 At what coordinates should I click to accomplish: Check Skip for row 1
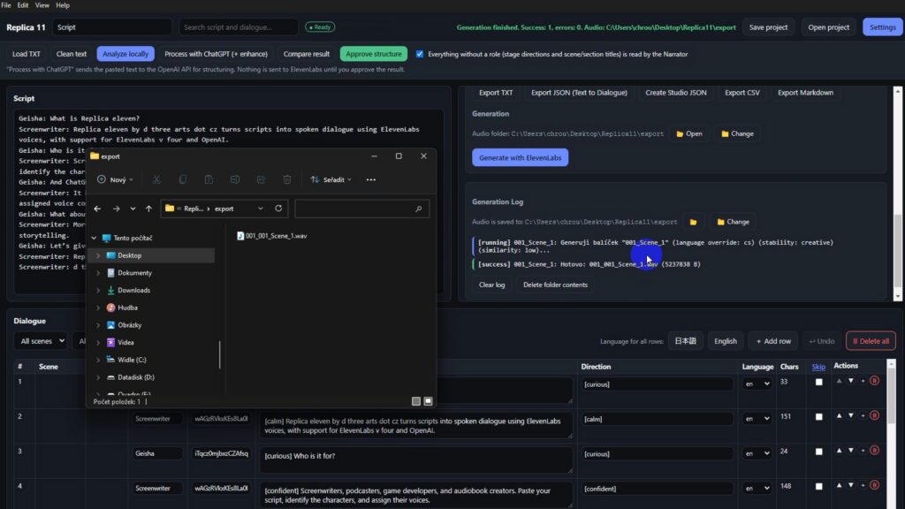pos(818,382)
